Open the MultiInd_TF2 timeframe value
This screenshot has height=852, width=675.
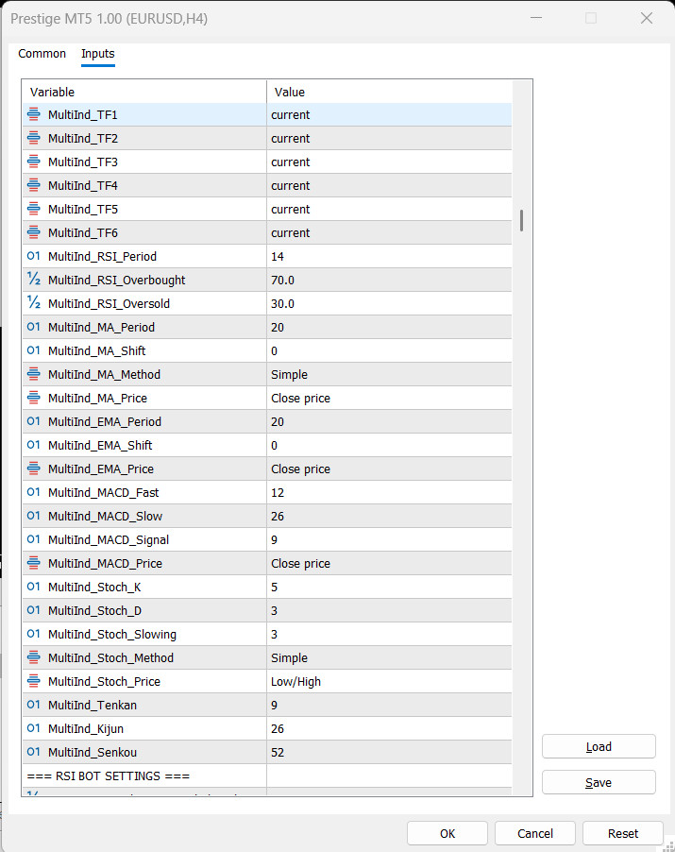pos(389,138)
